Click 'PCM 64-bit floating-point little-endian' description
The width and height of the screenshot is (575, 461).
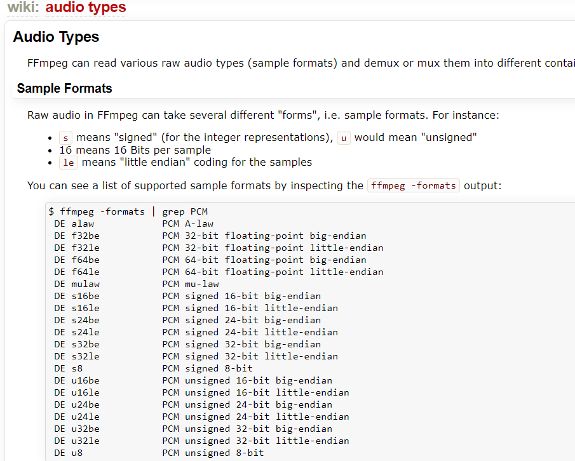(273, 272)
